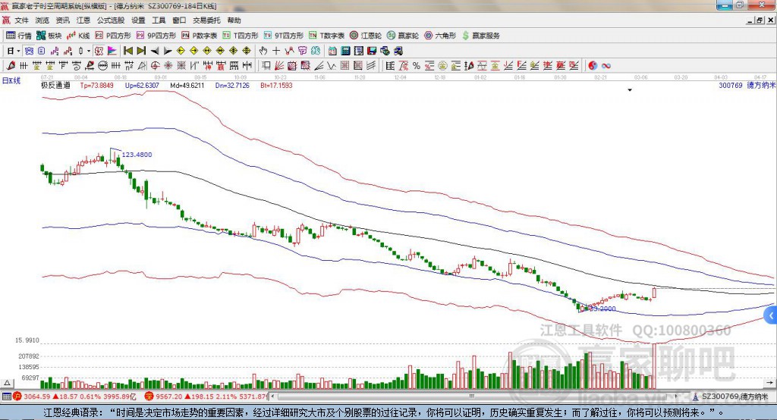This screenshot has height=420, width=777.
Task: Jump to first bar icon
Action: point(128,51)
